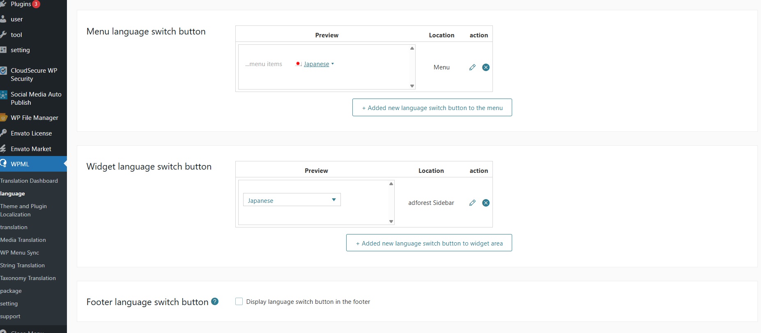Click the WPML logo icon in sidebar
Screen dimensions: 761x333
pos(3,163)
